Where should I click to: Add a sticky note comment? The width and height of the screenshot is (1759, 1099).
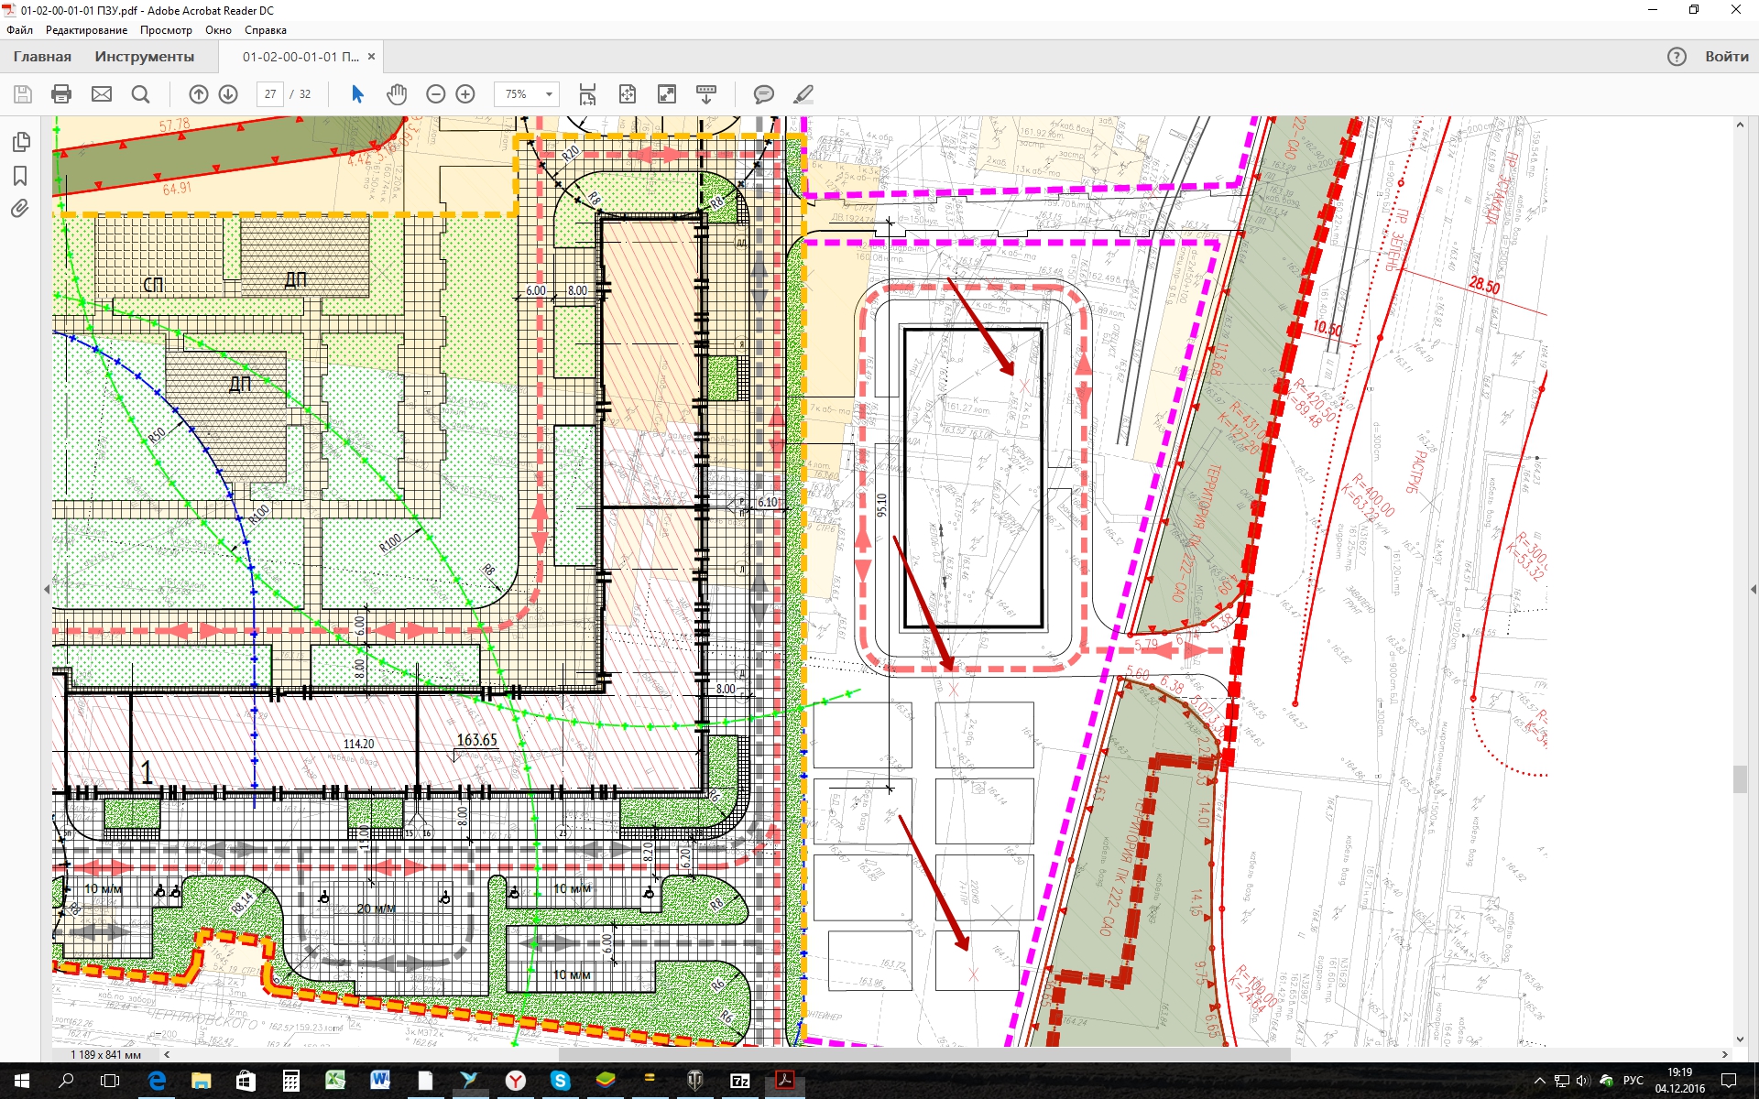tap(763, 94)
